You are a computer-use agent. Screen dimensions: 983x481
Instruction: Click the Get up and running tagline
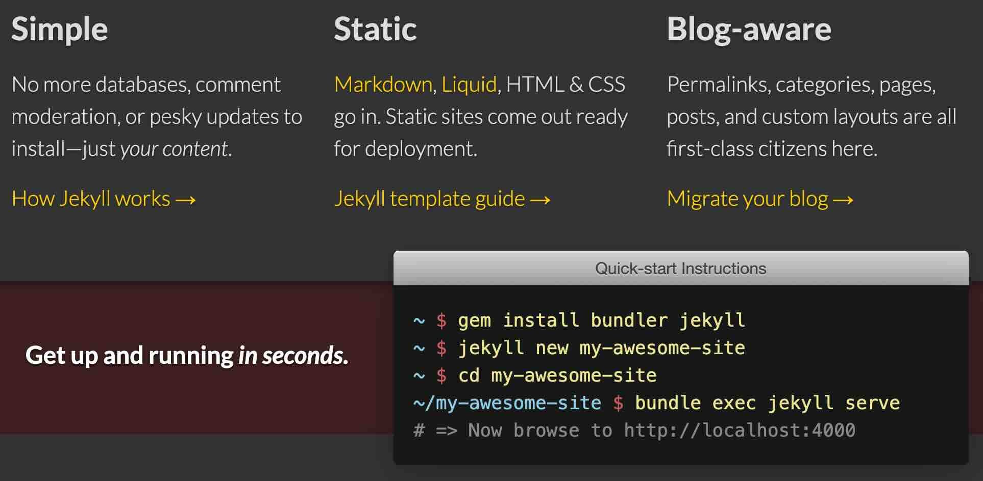pyautogui.click(x=188, y=355)
